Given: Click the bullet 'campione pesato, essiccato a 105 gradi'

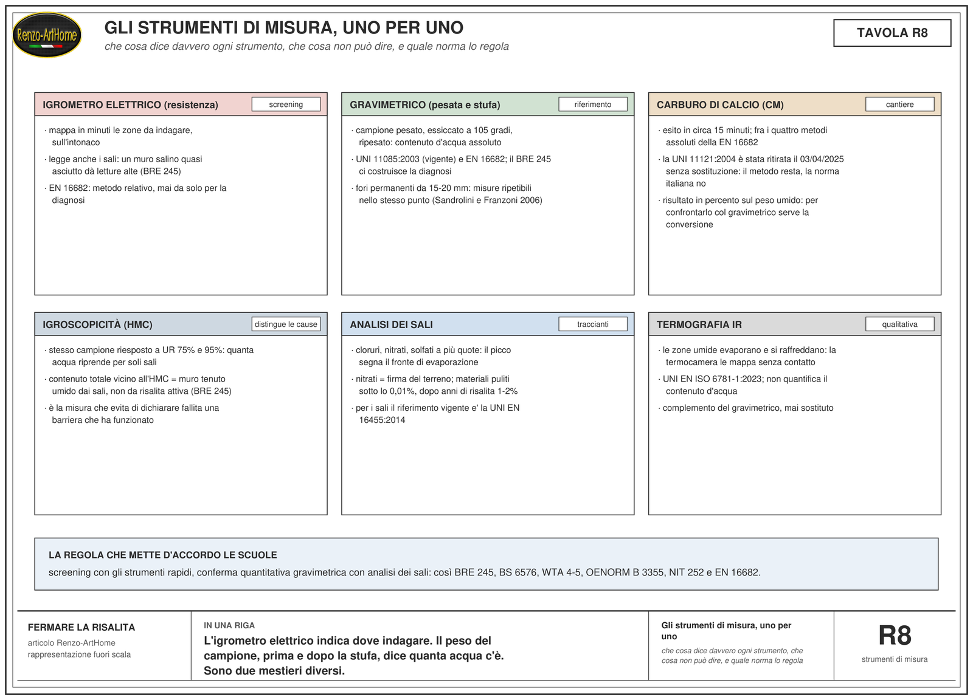Looking at the screenshot, I should tap(432, 136).
